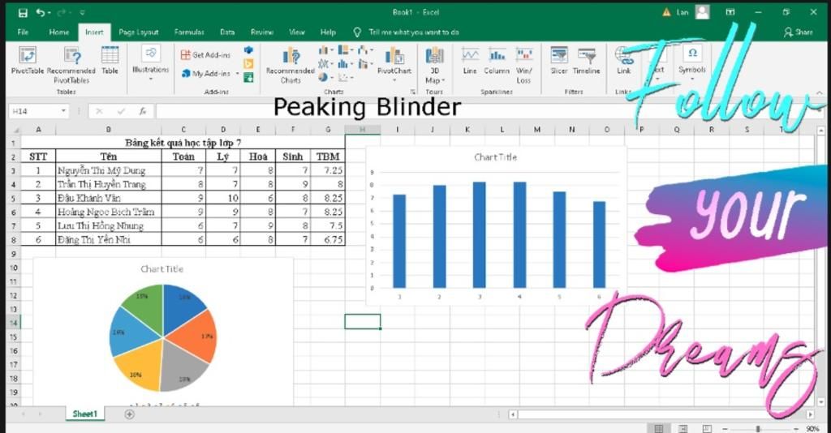Switch to Page Layout view in status bar

[x=682, y=428]
